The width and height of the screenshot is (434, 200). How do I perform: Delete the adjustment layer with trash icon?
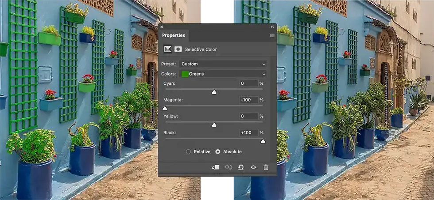(266, 167)
